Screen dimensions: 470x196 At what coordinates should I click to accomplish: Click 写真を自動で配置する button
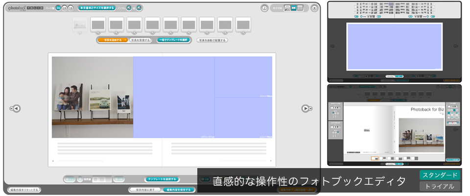point(212,40)
